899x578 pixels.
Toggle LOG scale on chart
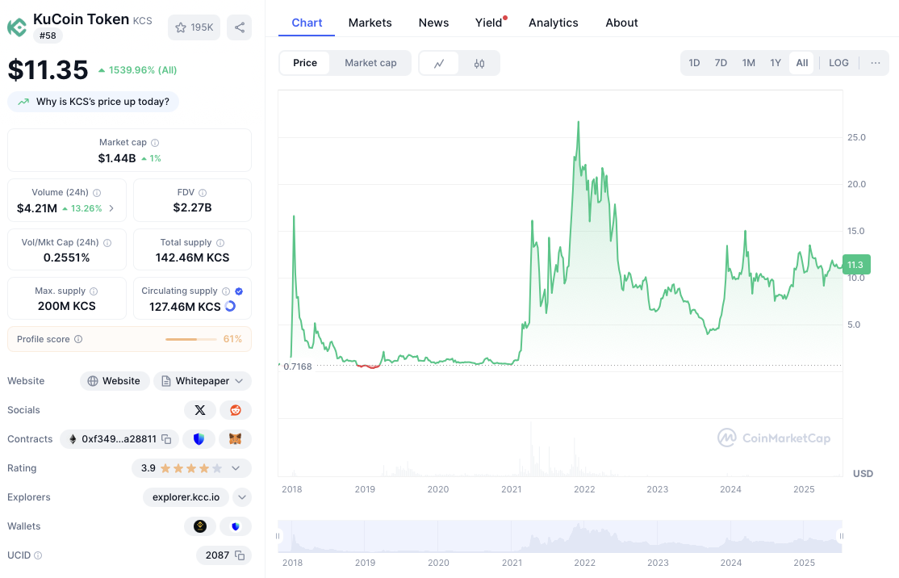pos(838,63)
